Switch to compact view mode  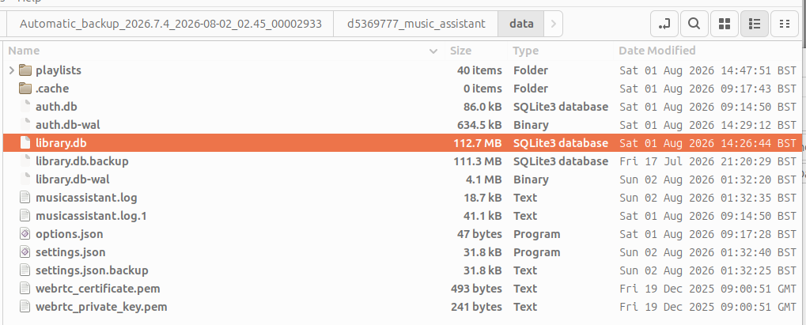(785, 24)
